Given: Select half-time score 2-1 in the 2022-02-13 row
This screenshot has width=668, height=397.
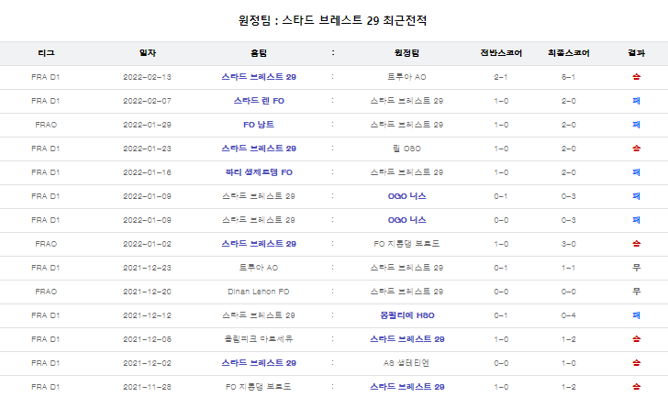Looking at the screenshot, I should 501,77.
